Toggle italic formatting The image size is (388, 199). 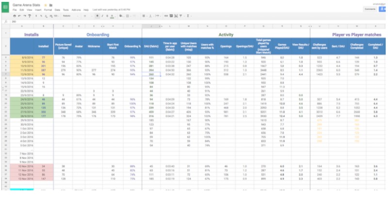(102, 16)
